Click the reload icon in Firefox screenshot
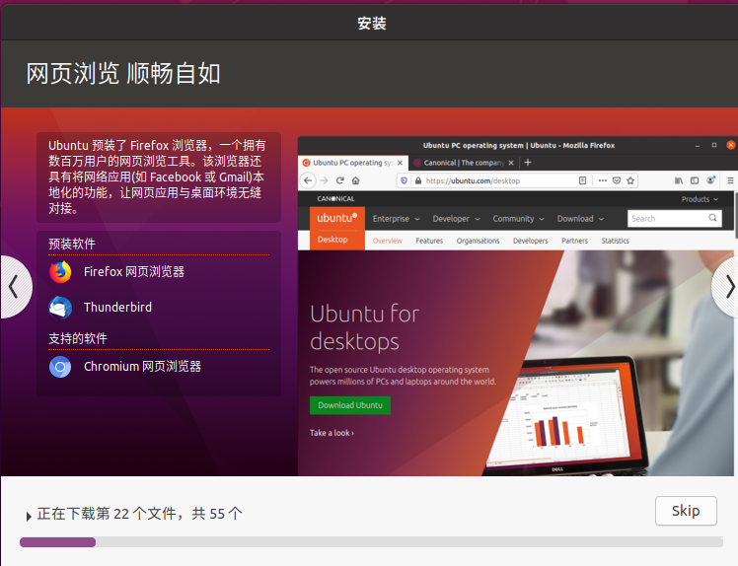The height and width of the screenshot is (566, 738). point(339,180)
